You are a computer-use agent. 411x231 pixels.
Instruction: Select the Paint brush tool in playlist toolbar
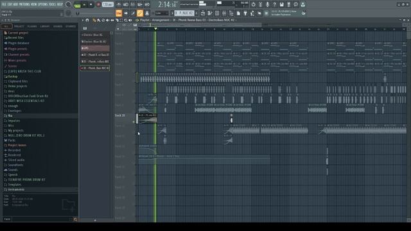[x=98, y=20]
